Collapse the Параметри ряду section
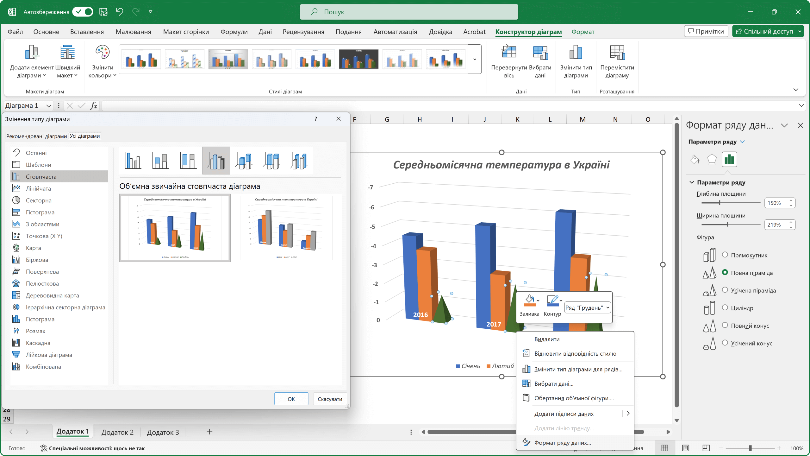The height and width of the screenshot is (456, 810). [x=692, y=182]
